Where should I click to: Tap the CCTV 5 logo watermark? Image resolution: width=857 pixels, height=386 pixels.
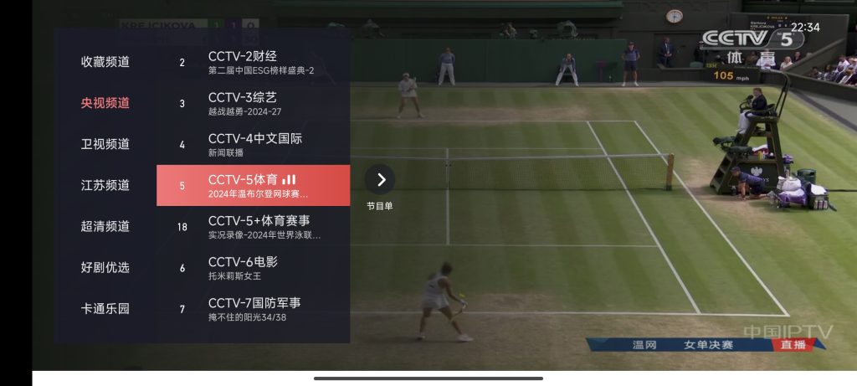point(752,39)
